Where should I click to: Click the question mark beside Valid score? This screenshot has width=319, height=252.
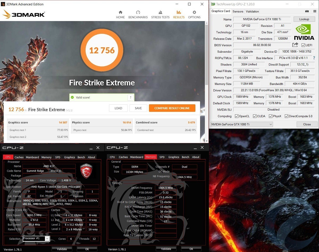click(x=130, y=97)
